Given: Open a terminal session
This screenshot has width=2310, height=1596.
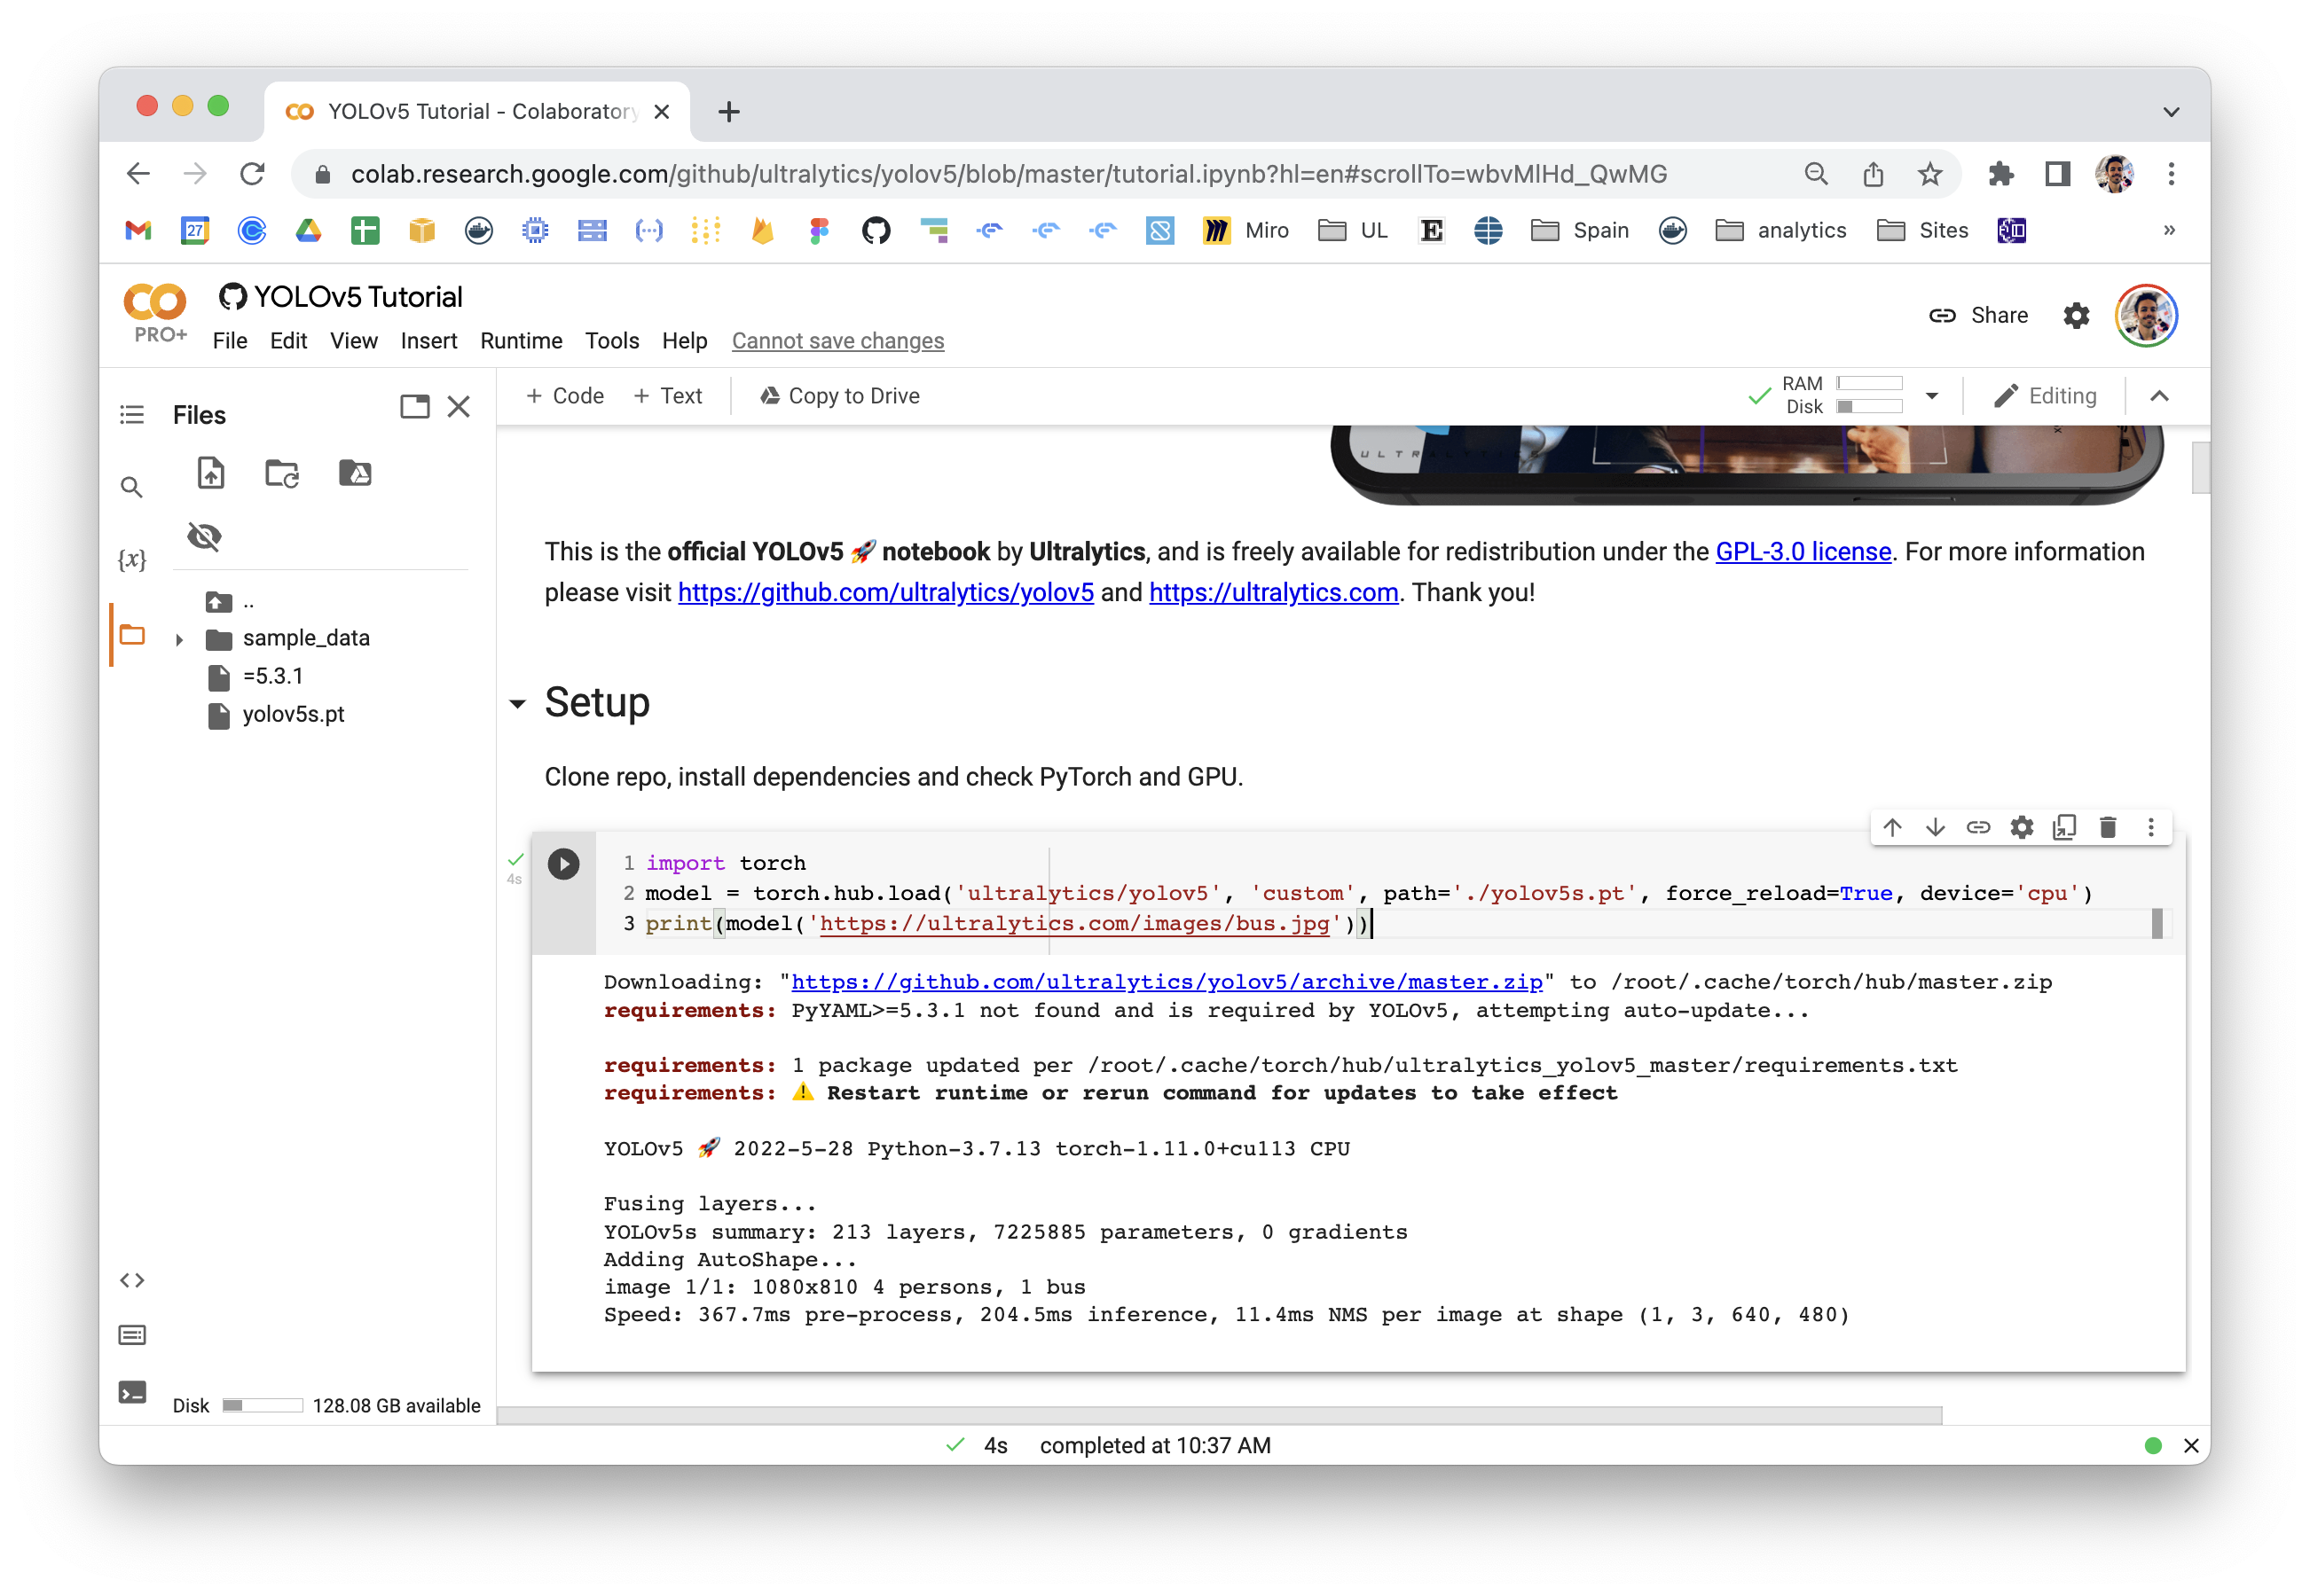Looking at the screenshot, I should [x=131, y=1391].
